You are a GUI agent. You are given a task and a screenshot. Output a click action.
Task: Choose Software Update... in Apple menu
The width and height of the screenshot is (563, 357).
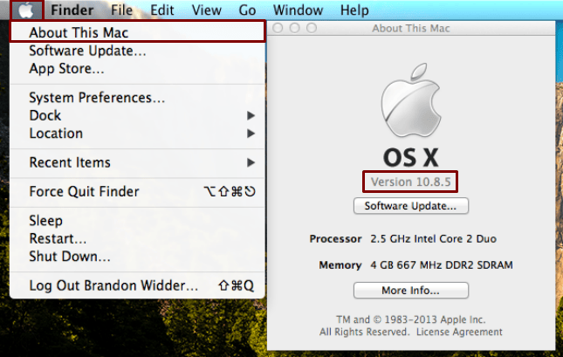point(138,51)
